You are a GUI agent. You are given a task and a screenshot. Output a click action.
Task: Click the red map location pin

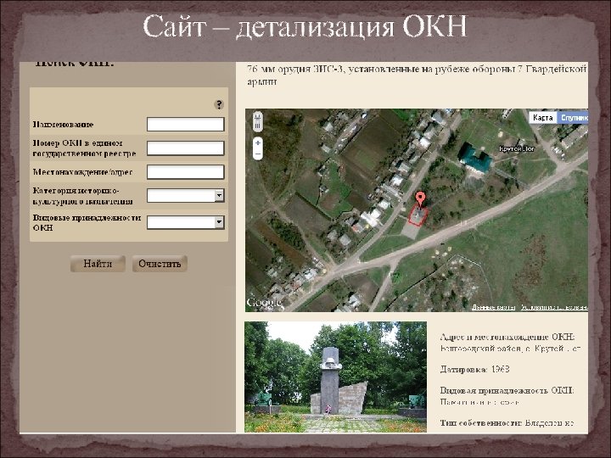click(x=420, y=199)
